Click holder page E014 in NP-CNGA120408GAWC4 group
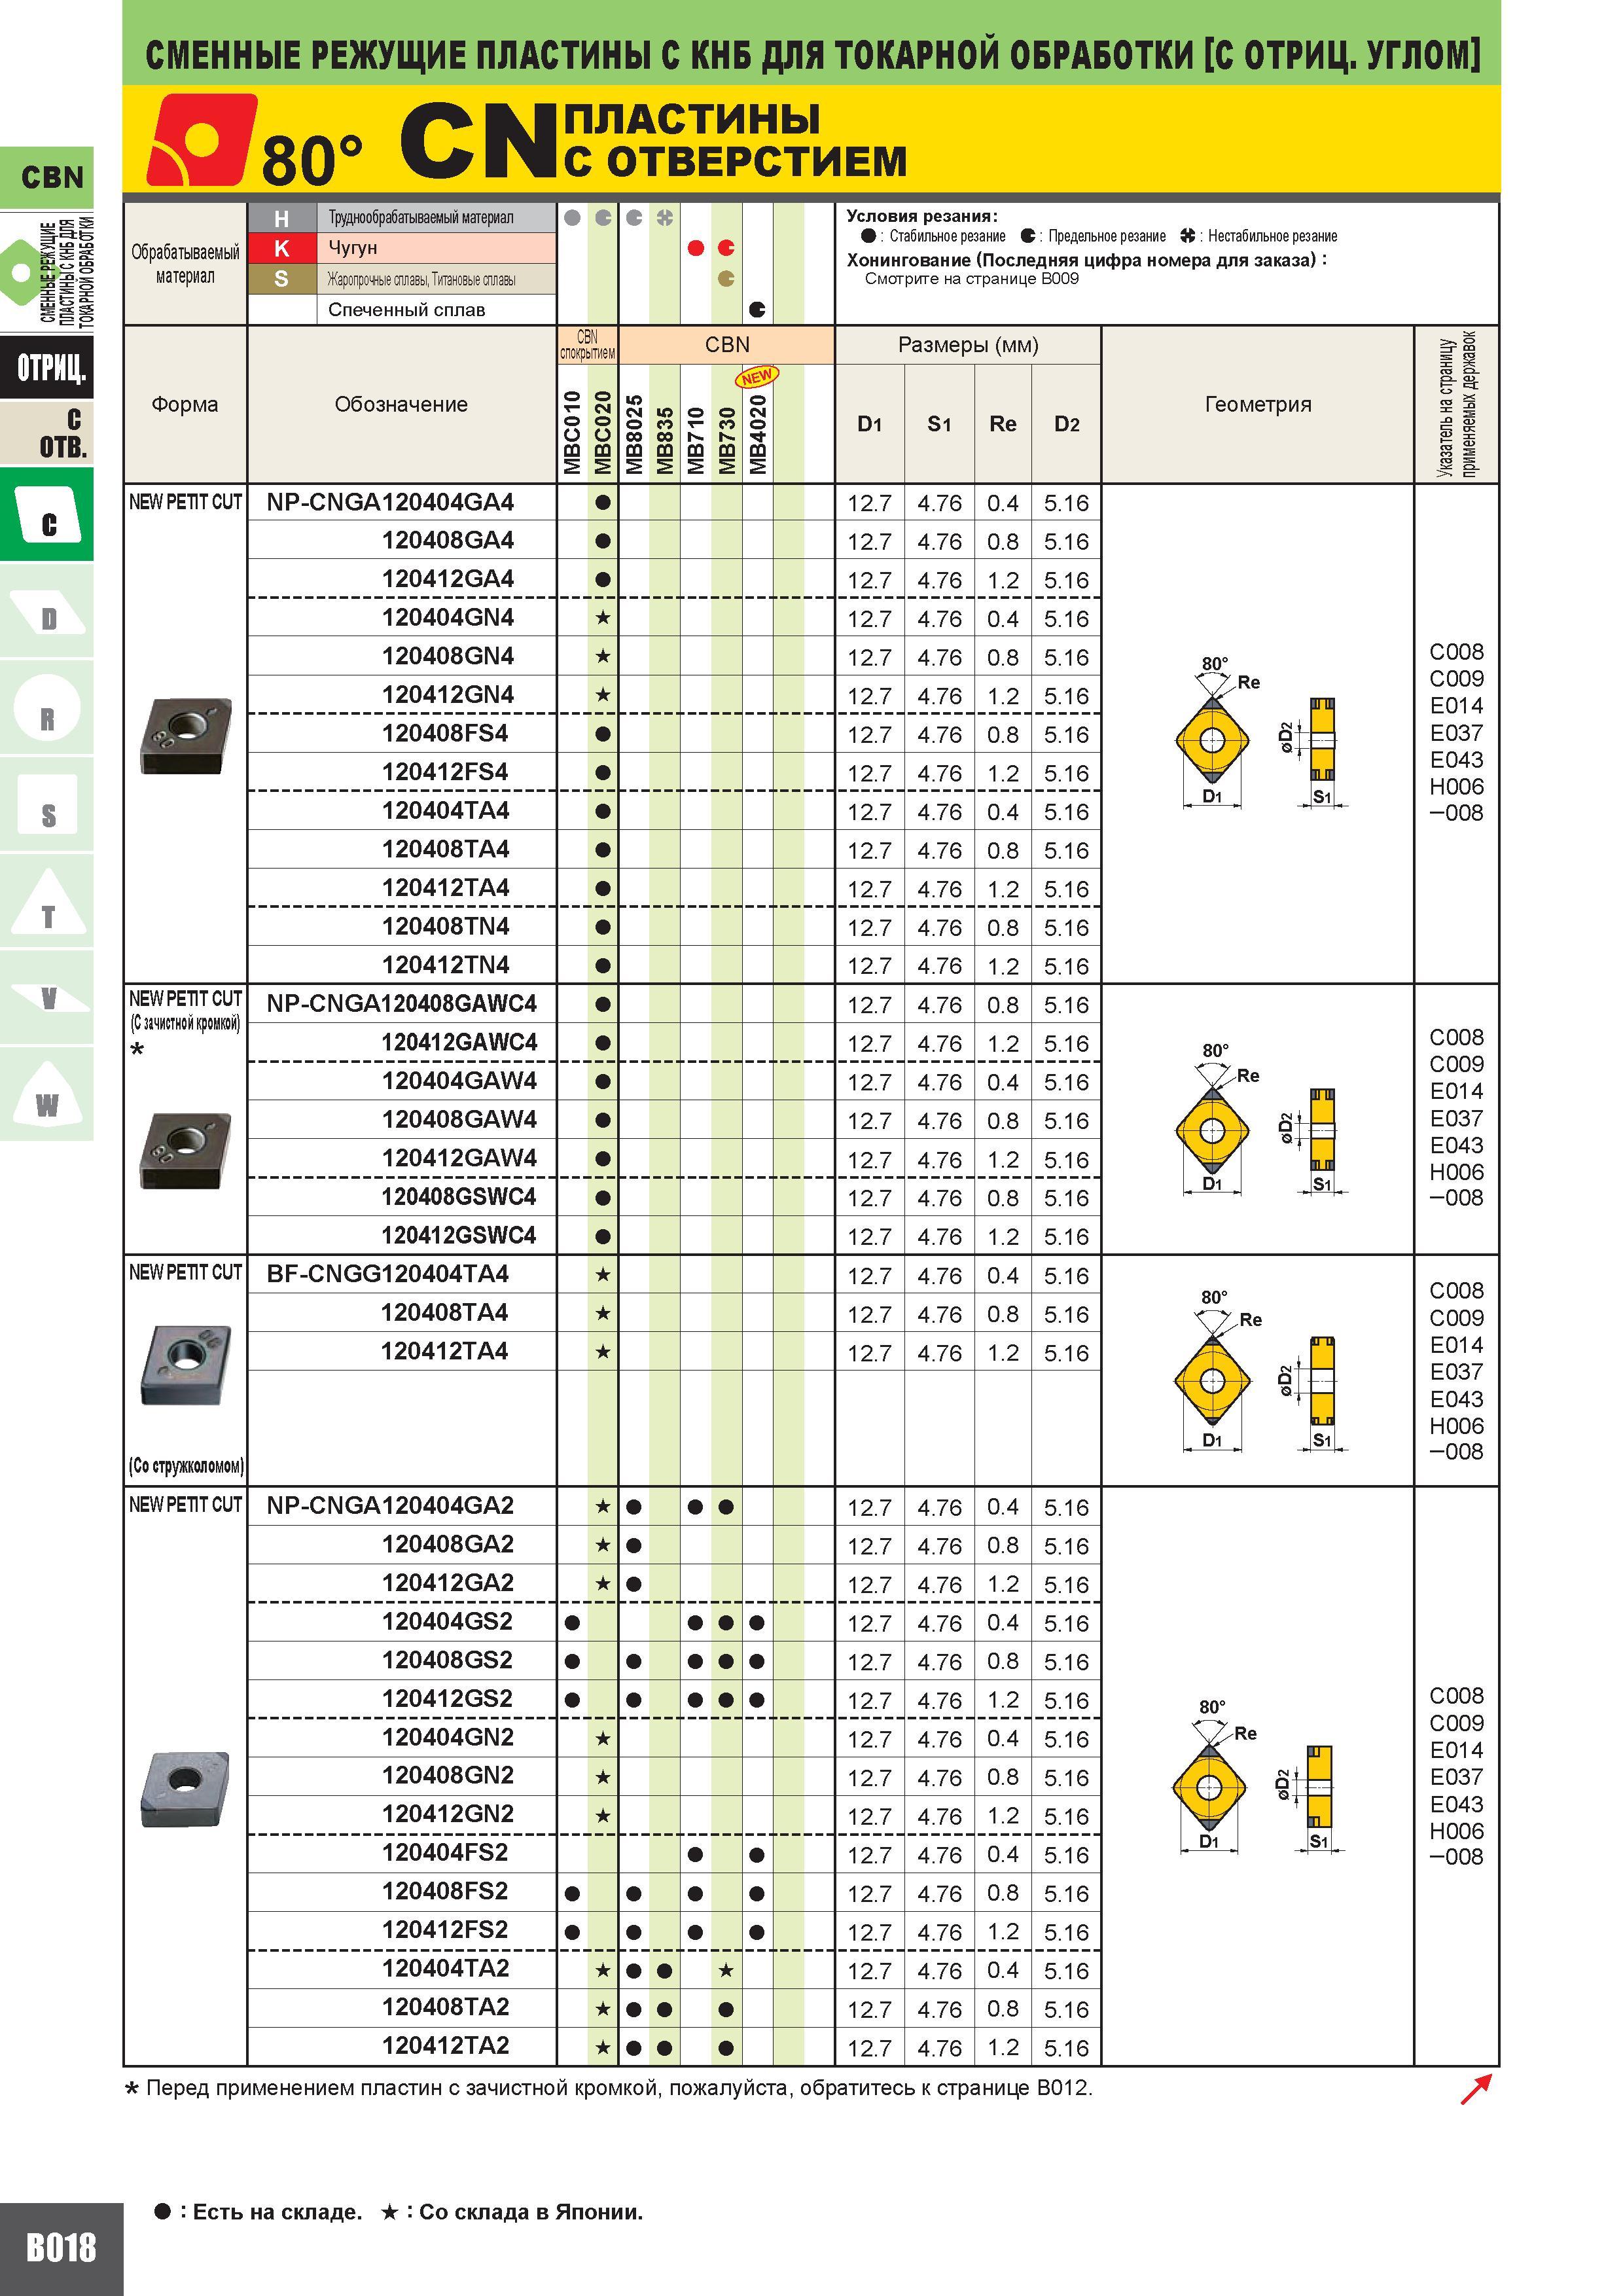Viewport: 1623px width, 2296px height. [1456, 1091]
